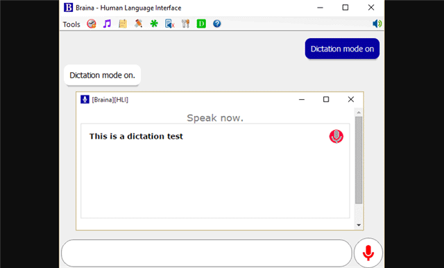Click the red circular mic in dictation box
444x268 pixels.
336,136
